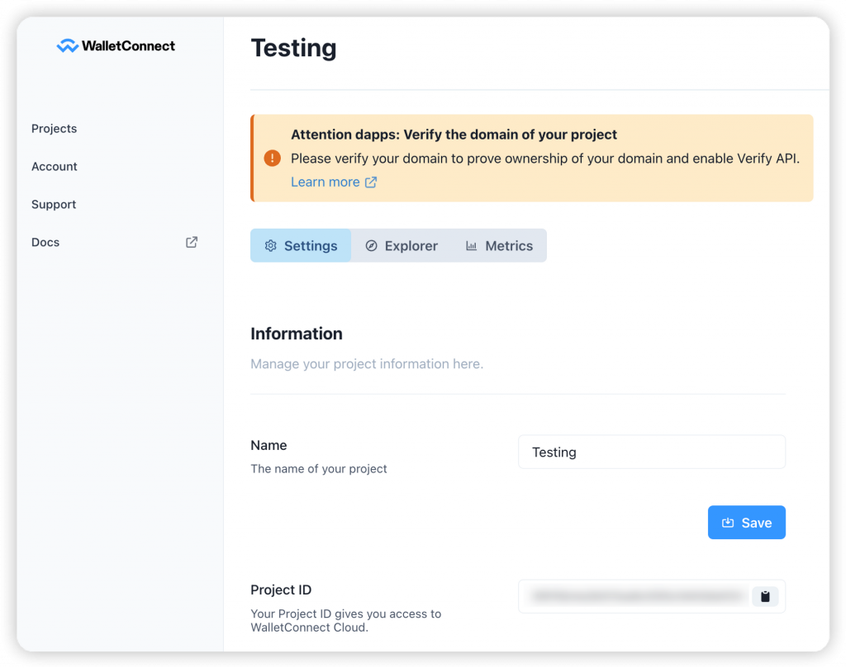This screenshot has height=668, width=846.
Task: Click the external icon after Learn more
Action: point(371,182)
